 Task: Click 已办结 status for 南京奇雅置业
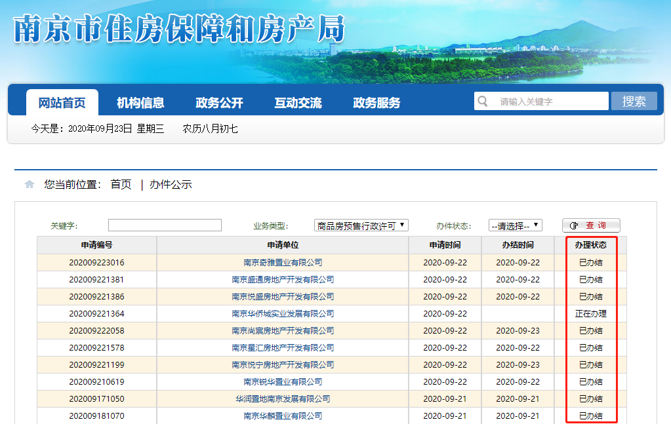point(590,262)
